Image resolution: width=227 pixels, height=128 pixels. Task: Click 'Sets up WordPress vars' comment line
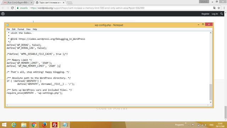tap(39, 90)
